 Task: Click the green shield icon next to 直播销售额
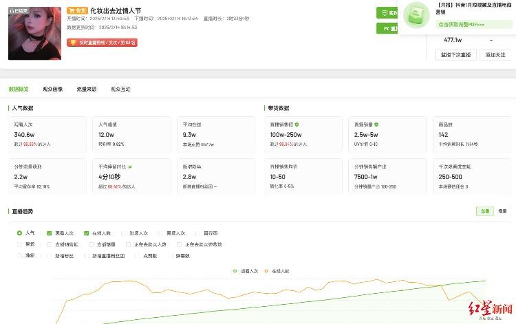tap(297, 125)
